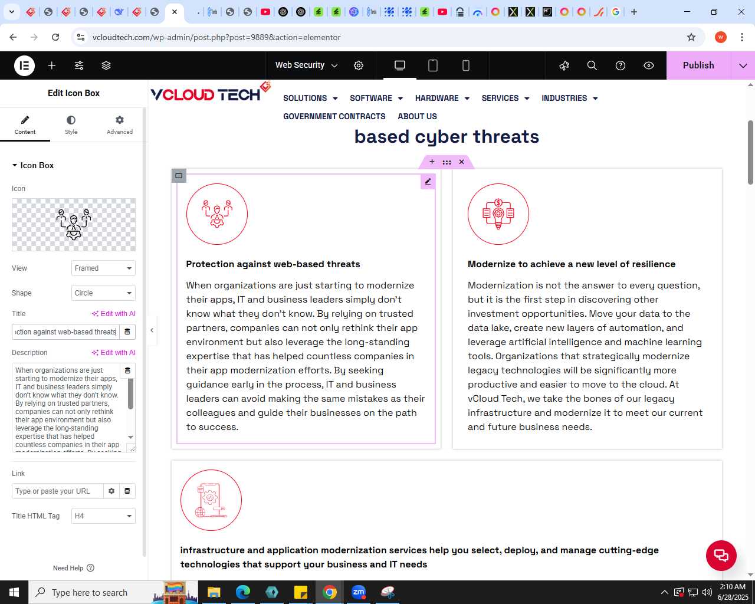Click the Description textarea scrollbar
This screenshot has width=755, height=604.
tap(130, 394)
